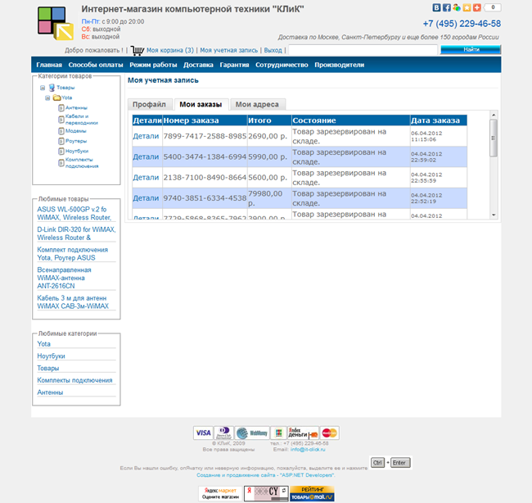Click the page icon beside Ноутбуки

pyautogui.click(x=61, y=151)
